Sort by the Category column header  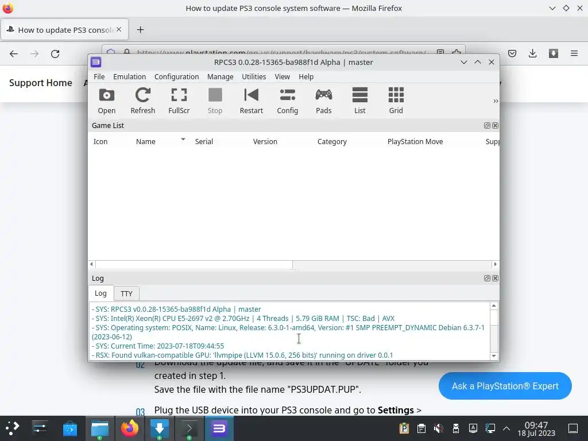pyautogui.click(x=332, y=141)
